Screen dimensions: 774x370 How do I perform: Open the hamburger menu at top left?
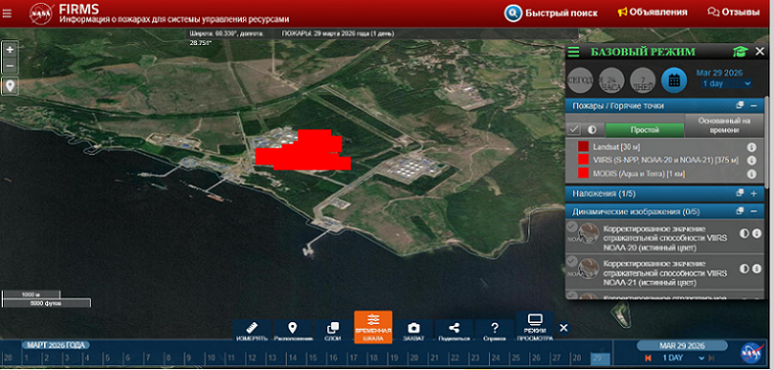coord(7,13)
